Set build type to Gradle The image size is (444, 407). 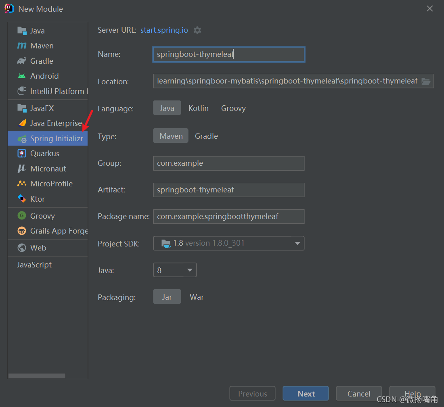click(206, 136)
